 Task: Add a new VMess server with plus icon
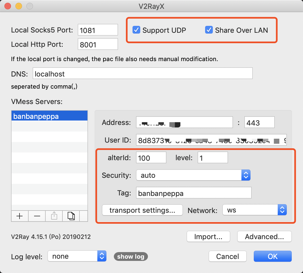(x=20, y=216)
